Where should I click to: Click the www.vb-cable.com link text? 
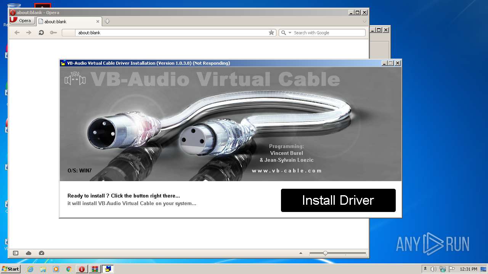[287, 171]
